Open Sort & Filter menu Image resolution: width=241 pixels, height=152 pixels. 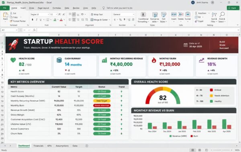[214, 17]
